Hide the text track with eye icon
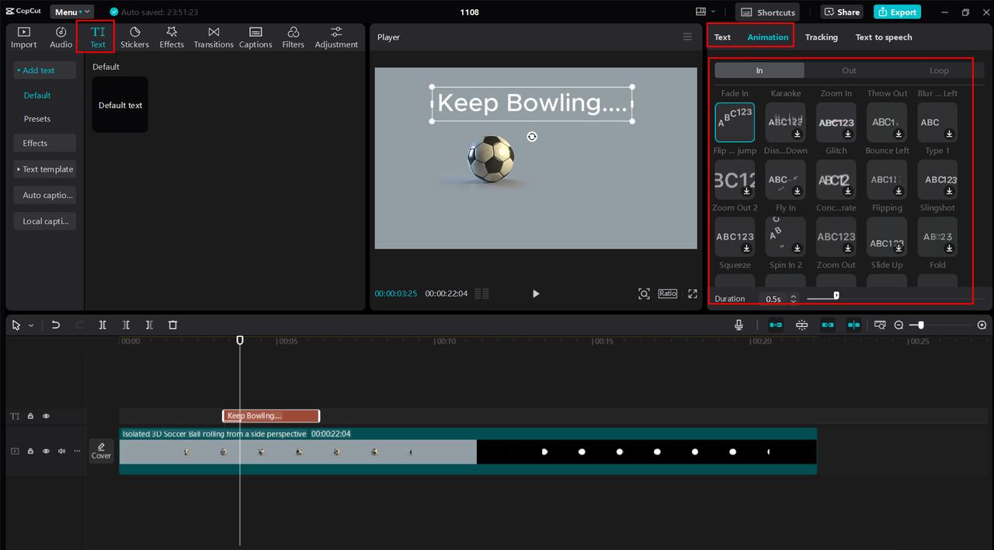 tap(46, 416)
